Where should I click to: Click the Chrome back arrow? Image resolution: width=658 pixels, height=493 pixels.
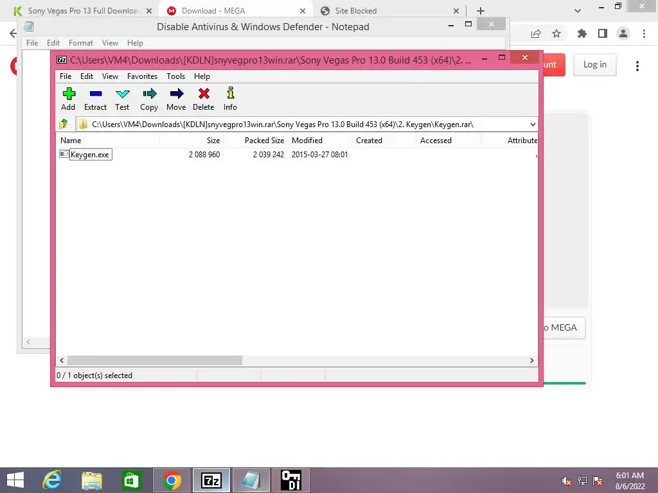(x=13, y=33)
